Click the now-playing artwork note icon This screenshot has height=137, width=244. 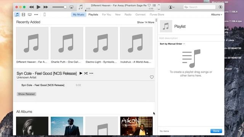80,7
